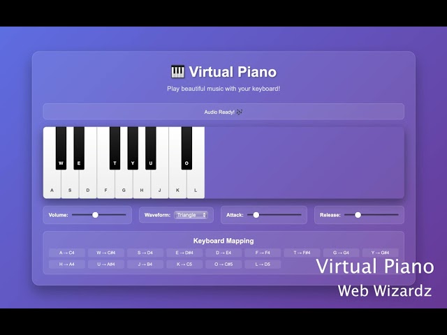
Task: Click the Keyboard Mapping heading
Action: click(223, 241)
